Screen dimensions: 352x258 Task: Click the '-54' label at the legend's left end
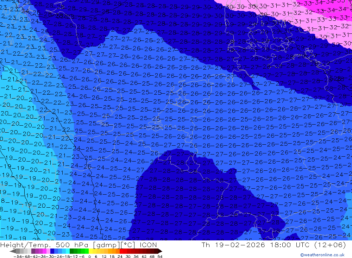point(18,257)
